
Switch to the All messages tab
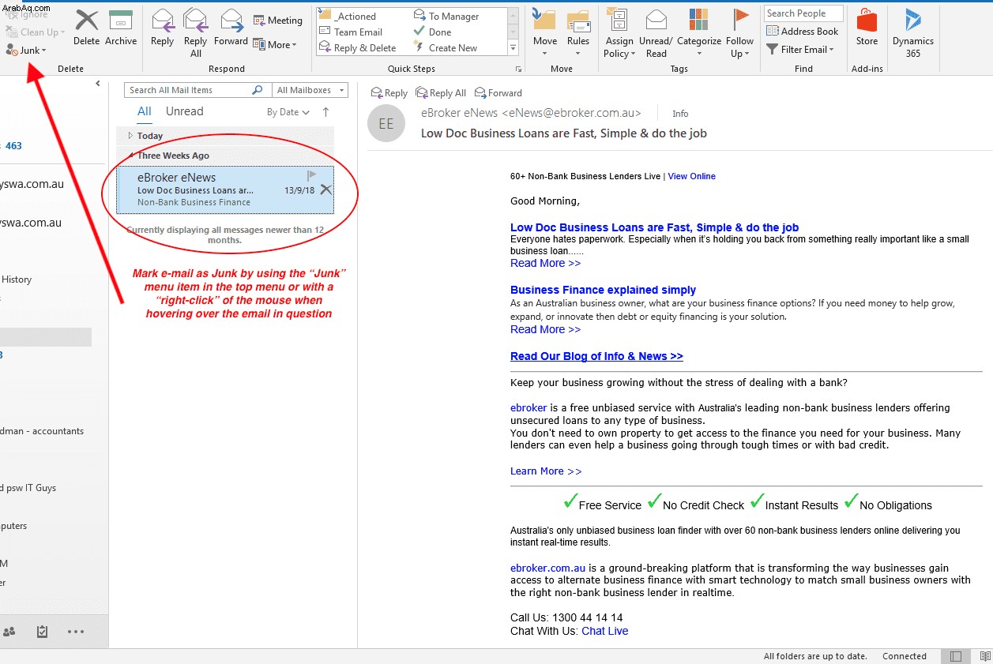tap(145, 111)
